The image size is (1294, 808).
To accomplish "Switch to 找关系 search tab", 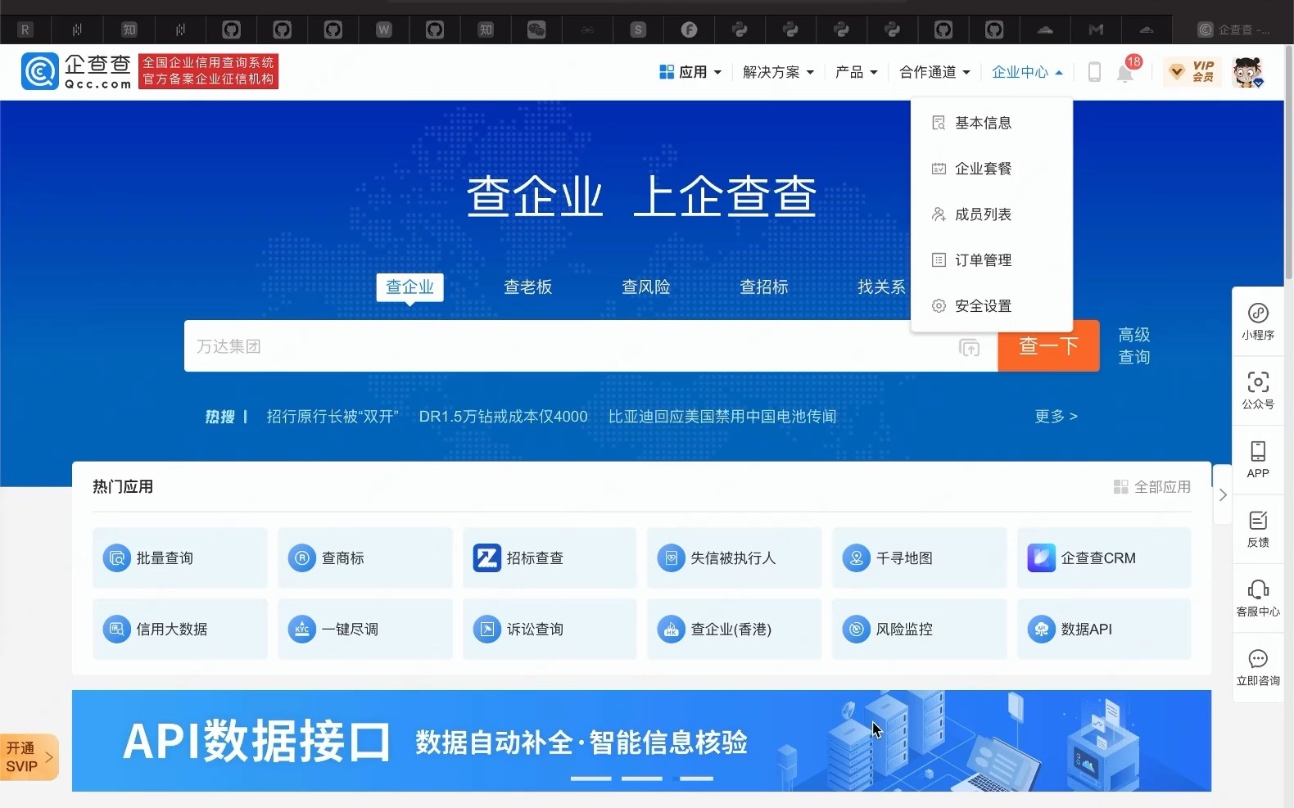I will pos(882,287).
